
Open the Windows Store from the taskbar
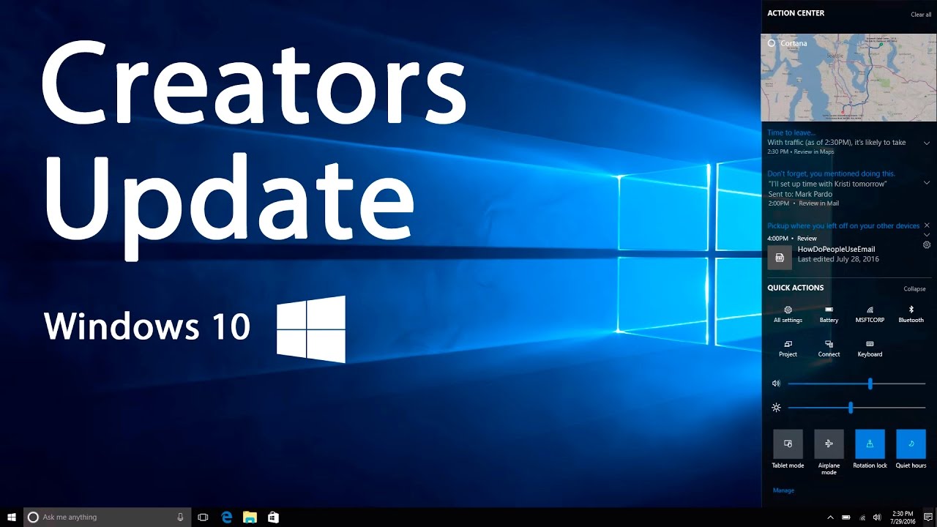click(x=272, y=517)
